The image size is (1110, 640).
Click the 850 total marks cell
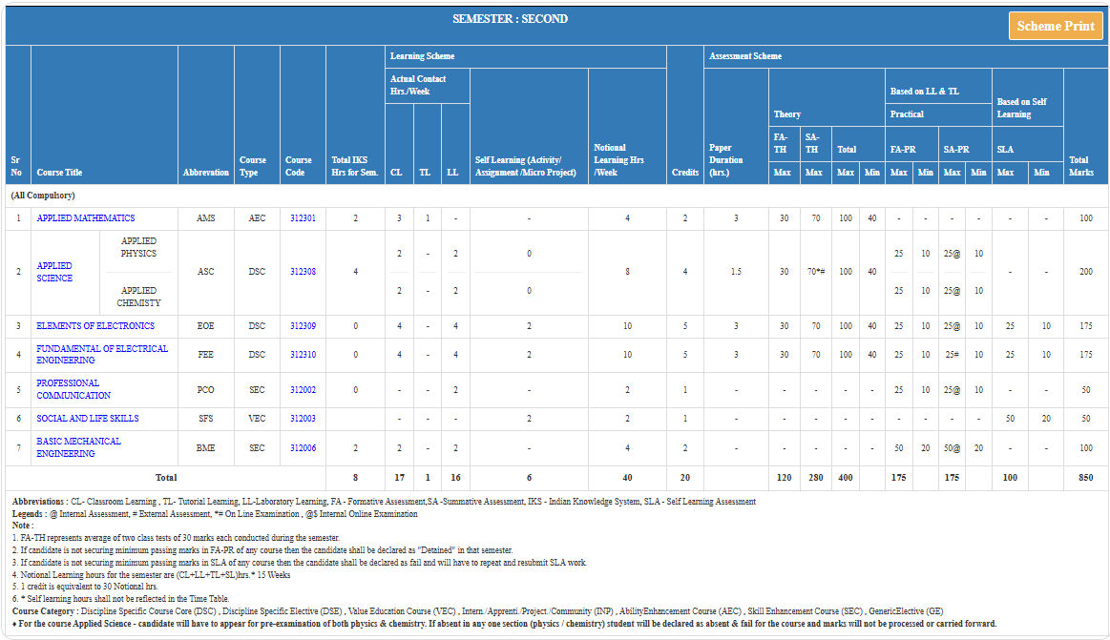(1085, 477)
